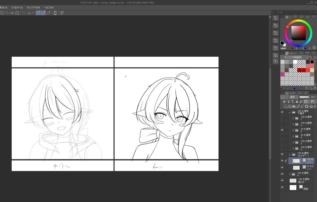
Task: Click the color set wrench settings icon
Action: point(311,57)
